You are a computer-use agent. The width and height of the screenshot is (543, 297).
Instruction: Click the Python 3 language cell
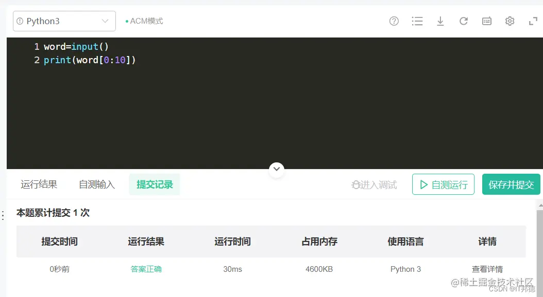(x=405, y=269)
